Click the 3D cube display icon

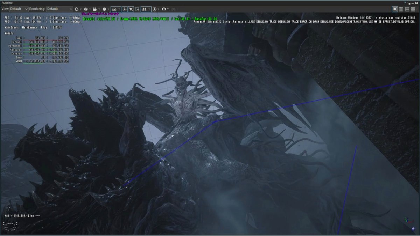86,9
